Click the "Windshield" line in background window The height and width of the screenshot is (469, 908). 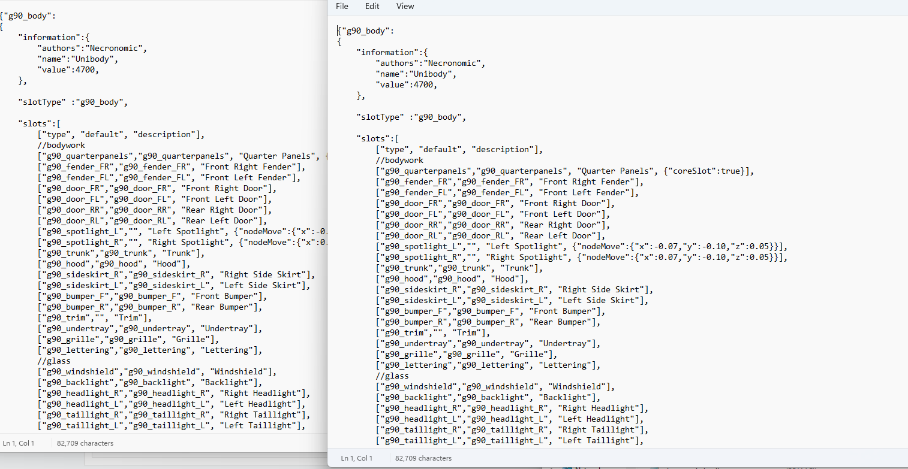click(x=158, y=371)
